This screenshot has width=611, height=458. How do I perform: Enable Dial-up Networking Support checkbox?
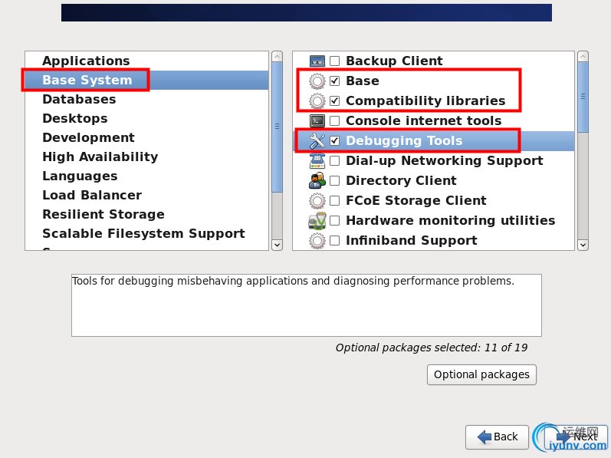[x=335, y=160]
